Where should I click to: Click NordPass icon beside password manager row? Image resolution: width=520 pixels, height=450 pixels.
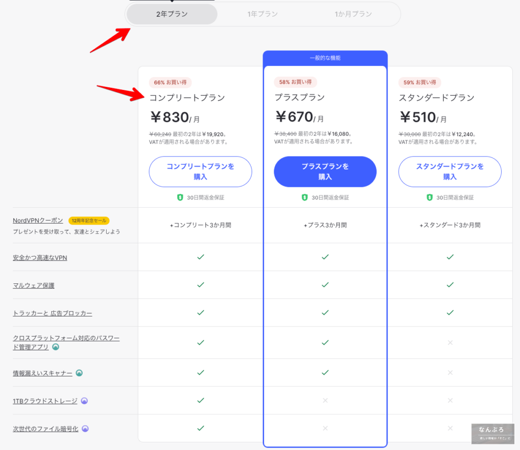56,347
